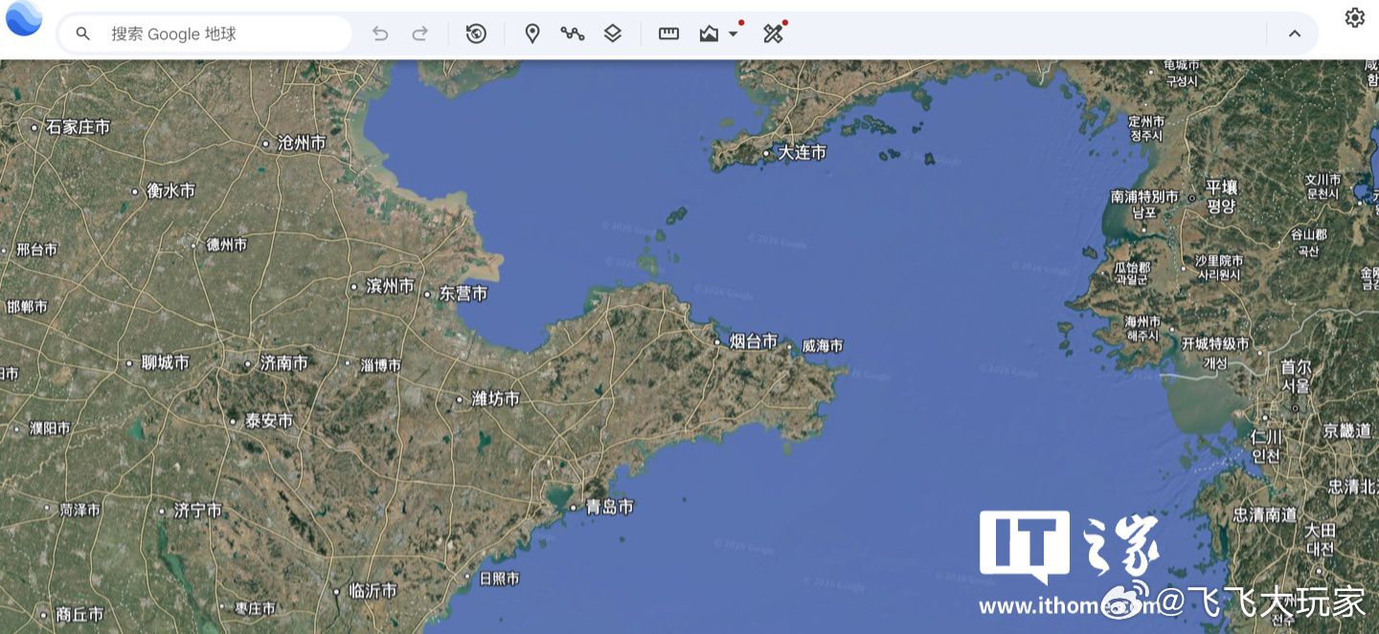The width and height of the screenshot is (1379, 634).
Task: Expand the dropdown arrow beside terrain icon
Action: click(734, 33)
